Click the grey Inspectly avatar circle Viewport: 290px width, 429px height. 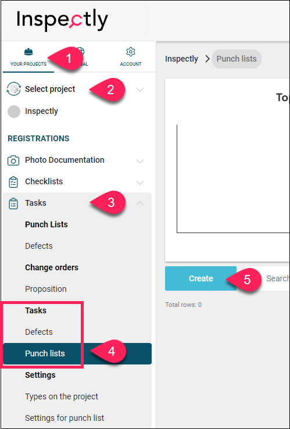14,112
